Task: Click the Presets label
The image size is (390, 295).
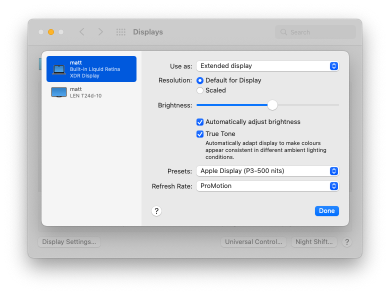Action: [x=179, y=171]
